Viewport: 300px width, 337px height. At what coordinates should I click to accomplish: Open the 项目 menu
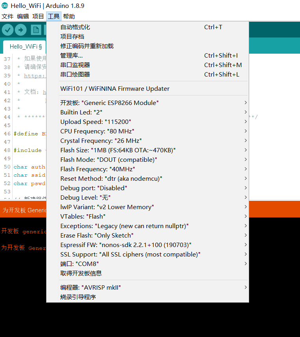click(38, 16)
